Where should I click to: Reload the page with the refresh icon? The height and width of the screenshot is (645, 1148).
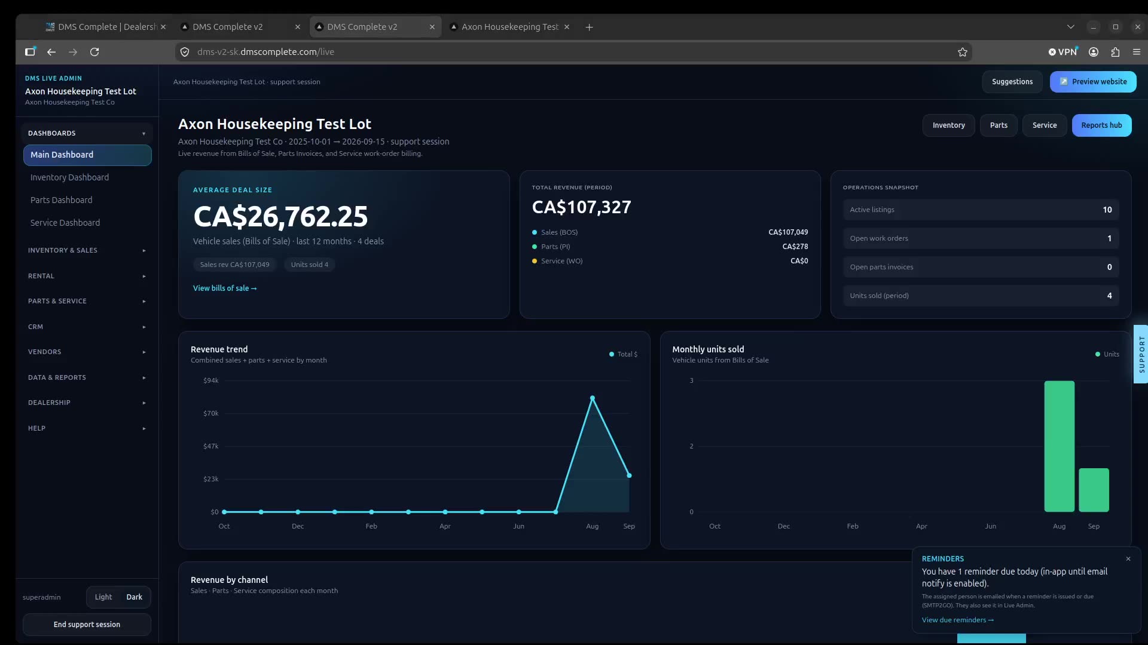click(94, 52)
